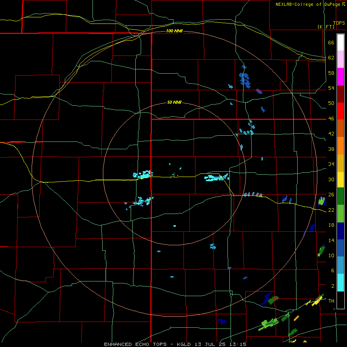This screenshot has width=347, height=347.
Task: Click the NEXLAB-College of DuPage title text
Action: 308,4
